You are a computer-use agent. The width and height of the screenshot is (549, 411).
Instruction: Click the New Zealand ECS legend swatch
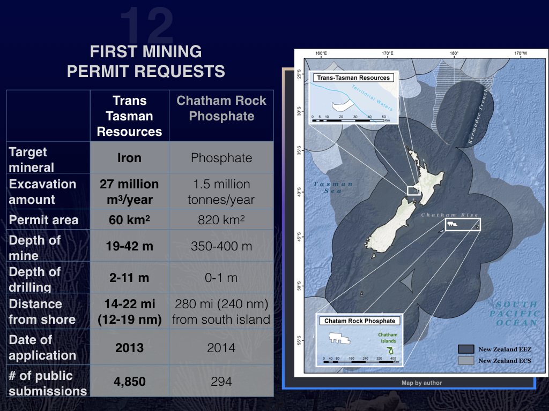click(465, 361)
